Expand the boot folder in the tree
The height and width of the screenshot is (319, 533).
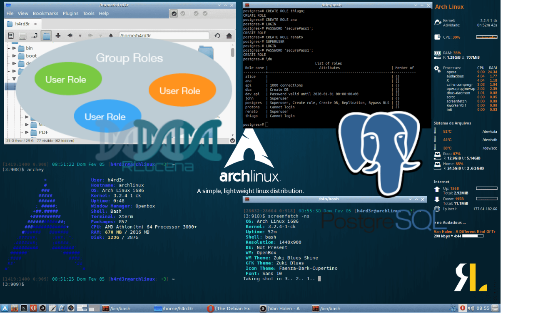(14, 56)
